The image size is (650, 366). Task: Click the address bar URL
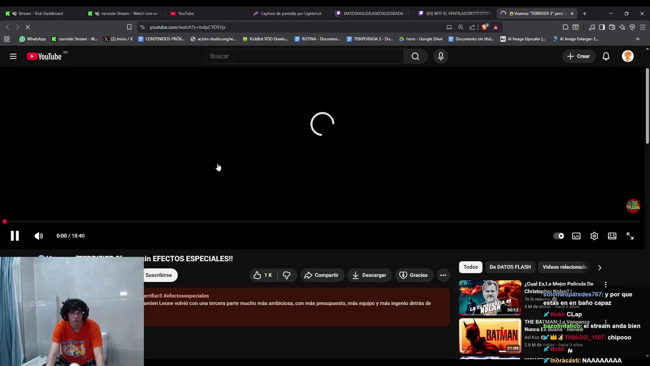[x=187, y=27]
